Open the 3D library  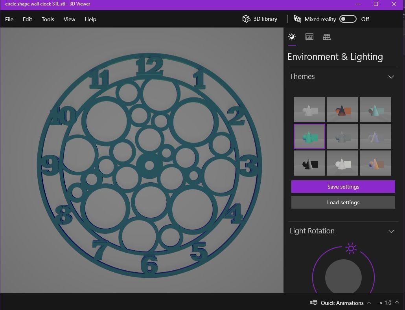click(260, 19)
